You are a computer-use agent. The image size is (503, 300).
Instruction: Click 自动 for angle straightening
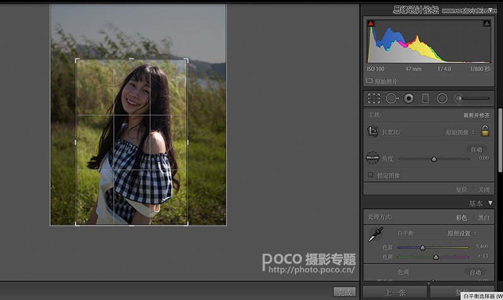click(477, 149)
